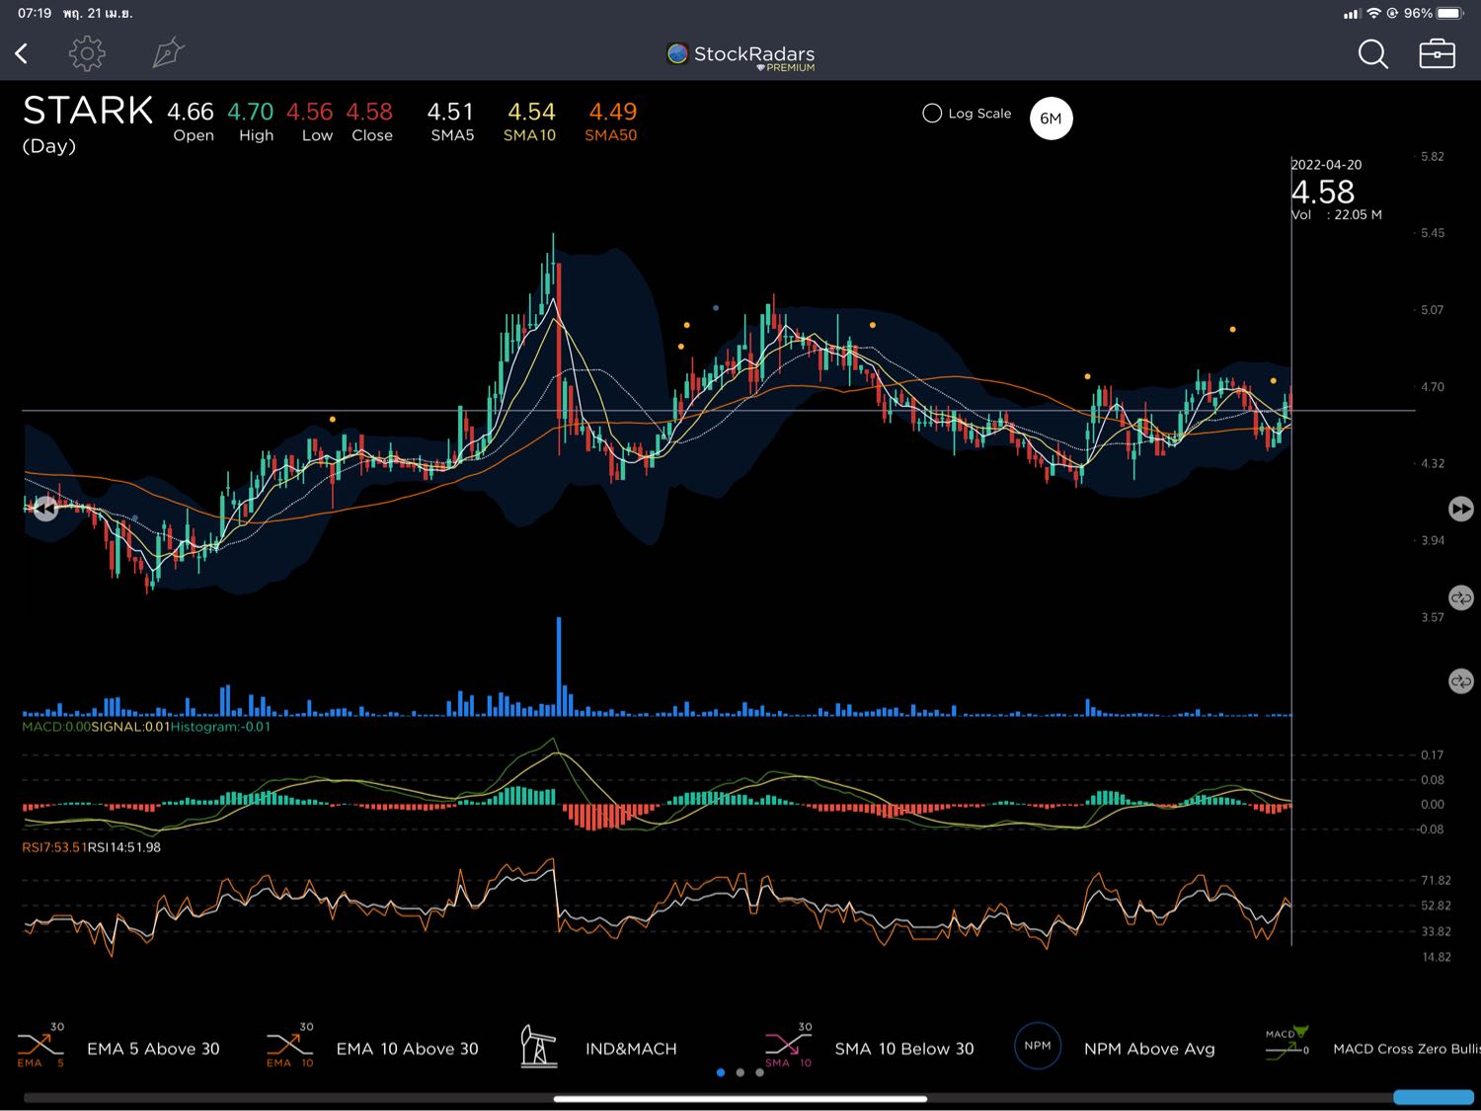Enable the Log Scale option
Image resolution: width=1481 pixels, height=1111 pixels.
[x=932, y=114]
